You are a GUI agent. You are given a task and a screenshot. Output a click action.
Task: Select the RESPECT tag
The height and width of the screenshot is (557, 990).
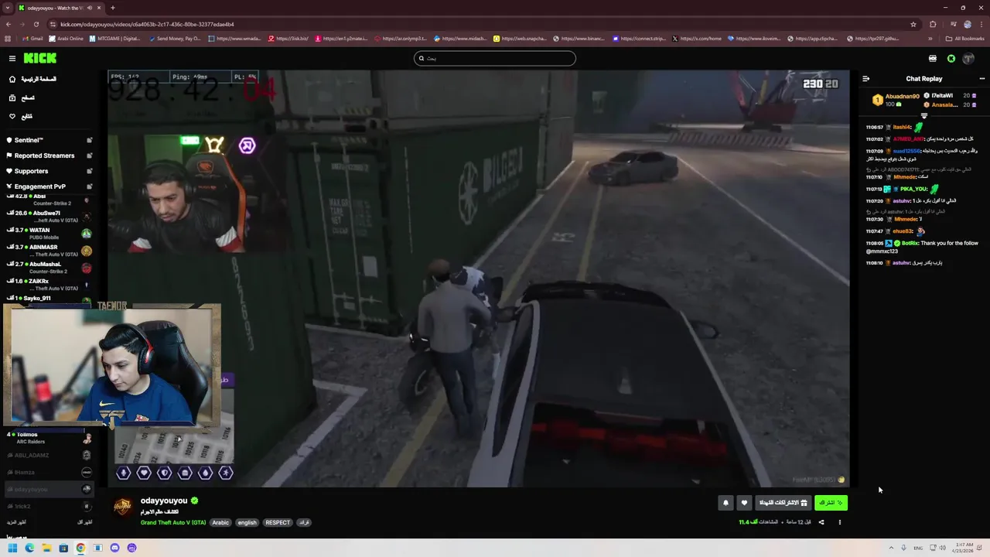point(278,522)
